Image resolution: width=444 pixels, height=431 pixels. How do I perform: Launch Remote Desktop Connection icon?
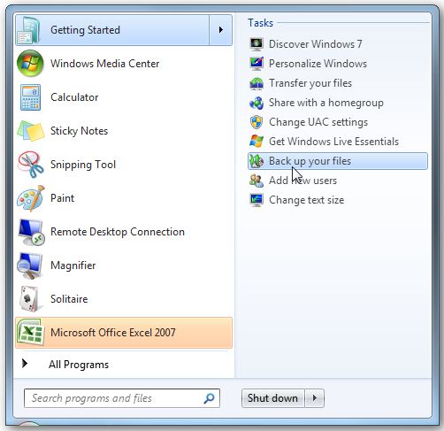(x=31, y=232)
